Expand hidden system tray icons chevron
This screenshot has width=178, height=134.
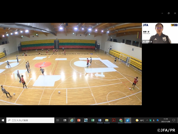[x=147, y=120]
